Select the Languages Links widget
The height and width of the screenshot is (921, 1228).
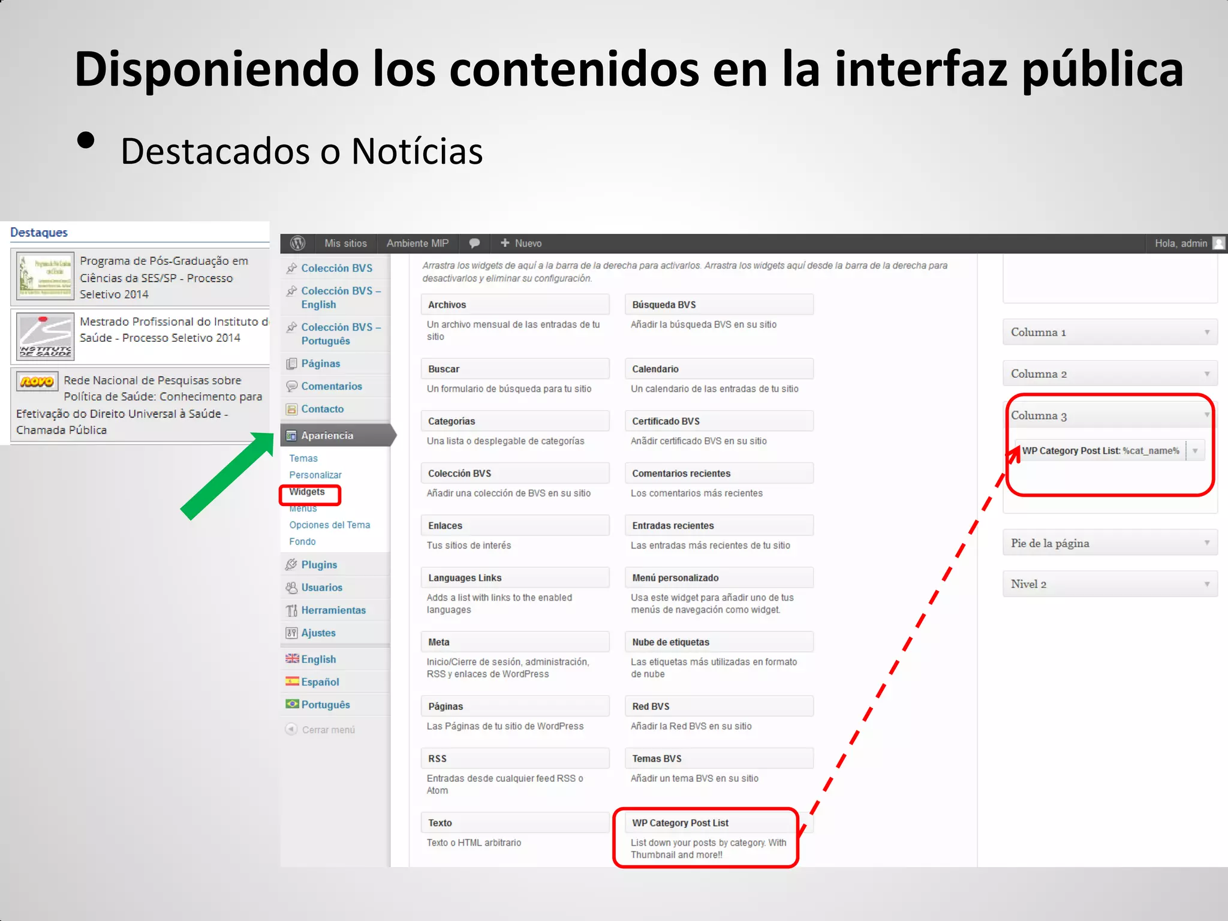click(515, 577)
